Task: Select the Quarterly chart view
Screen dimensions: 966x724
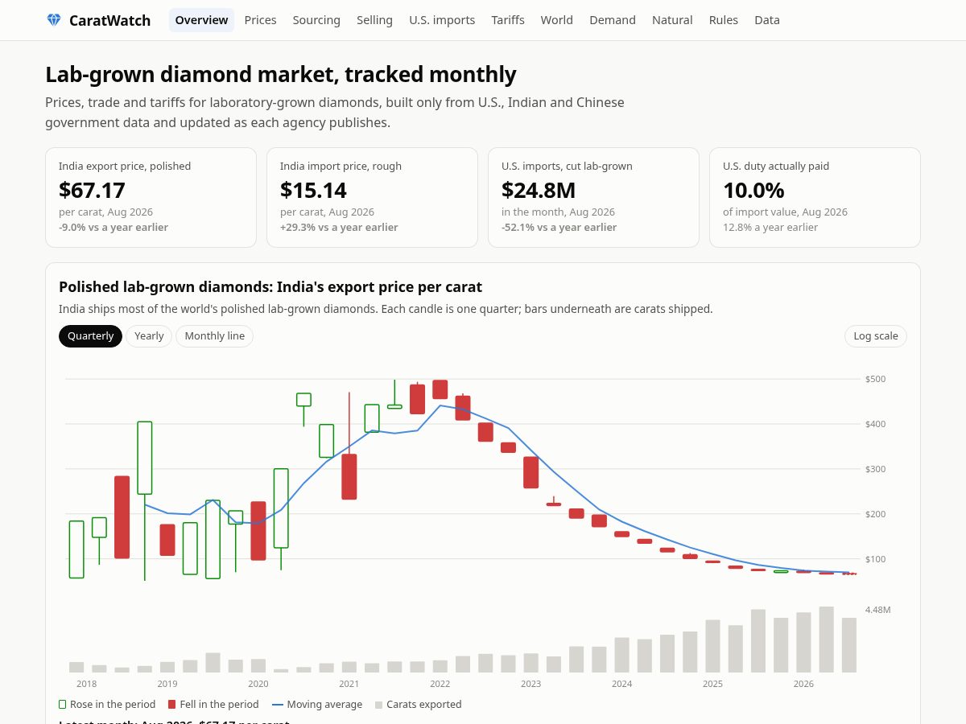Action: (90, 336)
